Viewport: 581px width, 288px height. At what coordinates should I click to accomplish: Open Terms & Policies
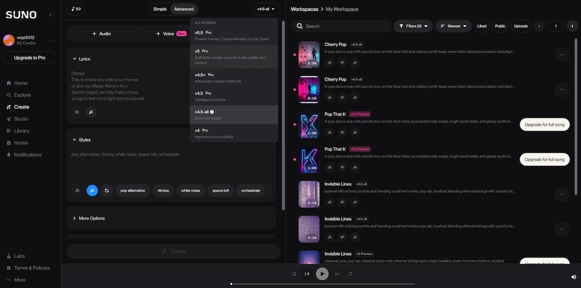28,268
